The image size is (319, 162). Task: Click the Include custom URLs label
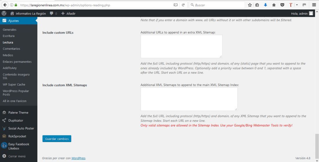pos(58,33)
